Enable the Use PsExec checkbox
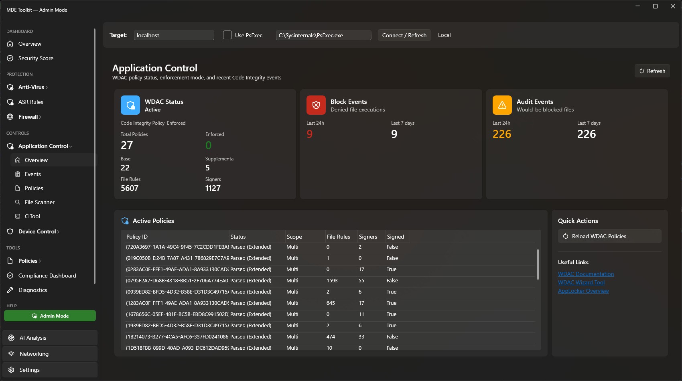The image size is (682, 381). 227,35
